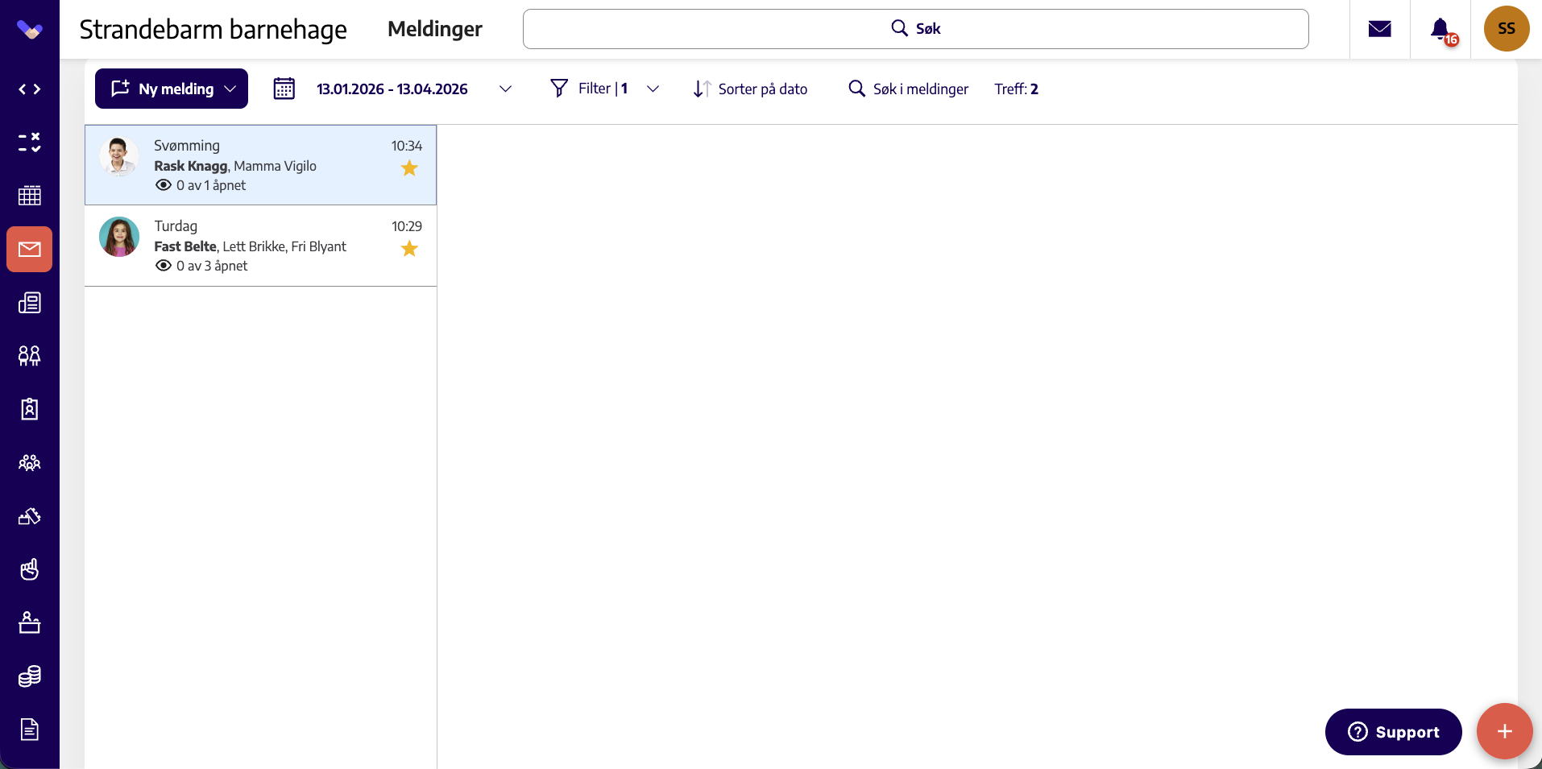
Task: Open notifications bell with 16 badge
Action: pyautogui.click(x=1442, y=31)
